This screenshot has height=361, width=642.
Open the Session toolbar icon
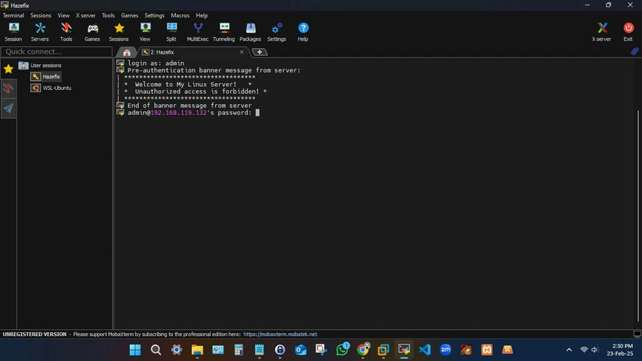click(13, 32)
